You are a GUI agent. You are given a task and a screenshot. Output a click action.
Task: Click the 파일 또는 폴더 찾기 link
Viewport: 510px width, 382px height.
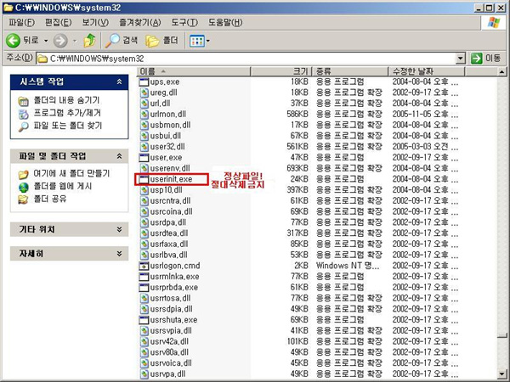point(68,126)
